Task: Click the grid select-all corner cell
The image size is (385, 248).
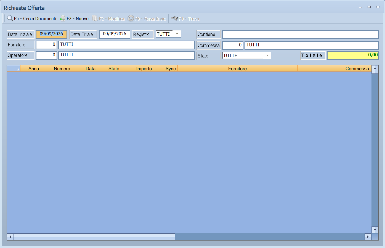Action: (14, 68)
